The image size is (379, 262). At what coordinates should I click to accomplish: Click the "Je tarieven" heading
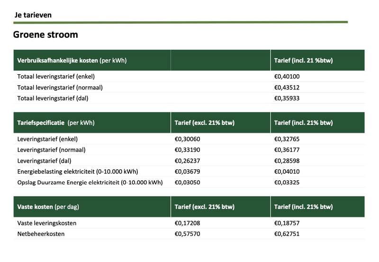[x=33, y=15]
